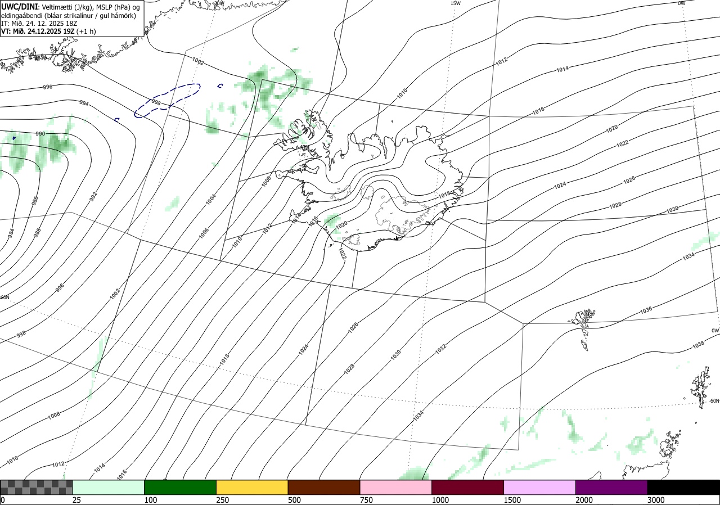The height and width of the screenshot is (505, 720).
Task: Select the "VT: Mið. 24.12.2025 19Z (+1 h)" line
Action: click(x=48, y=31)
